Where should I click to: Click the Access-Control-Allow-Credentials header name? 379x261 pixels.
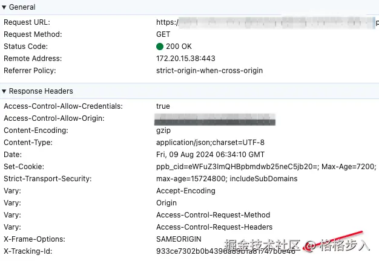coord(63,106)
